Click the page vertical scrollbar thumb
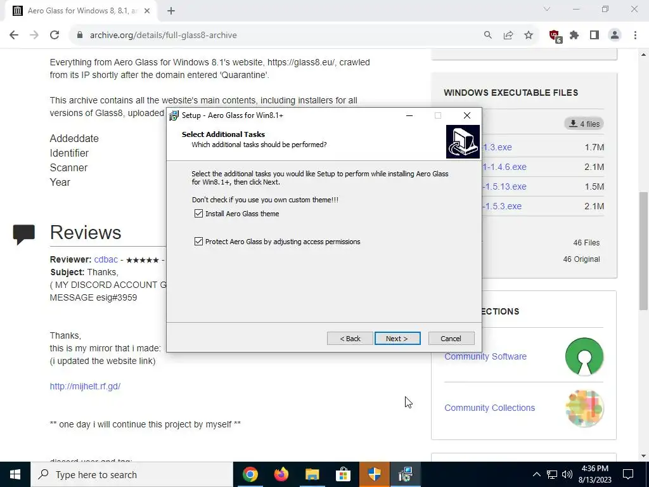 point(643,250)
